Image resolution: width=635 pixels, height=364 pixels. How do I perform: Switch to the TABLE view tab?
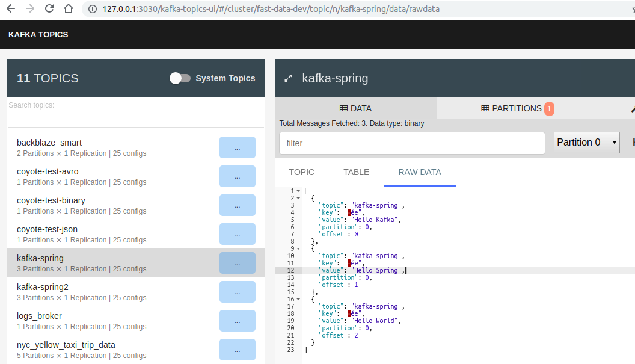356,172
